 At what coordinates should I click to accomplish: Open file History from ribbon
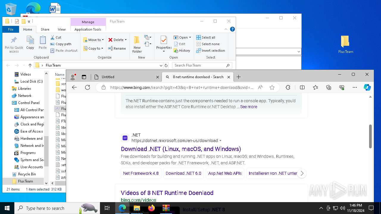182,51
